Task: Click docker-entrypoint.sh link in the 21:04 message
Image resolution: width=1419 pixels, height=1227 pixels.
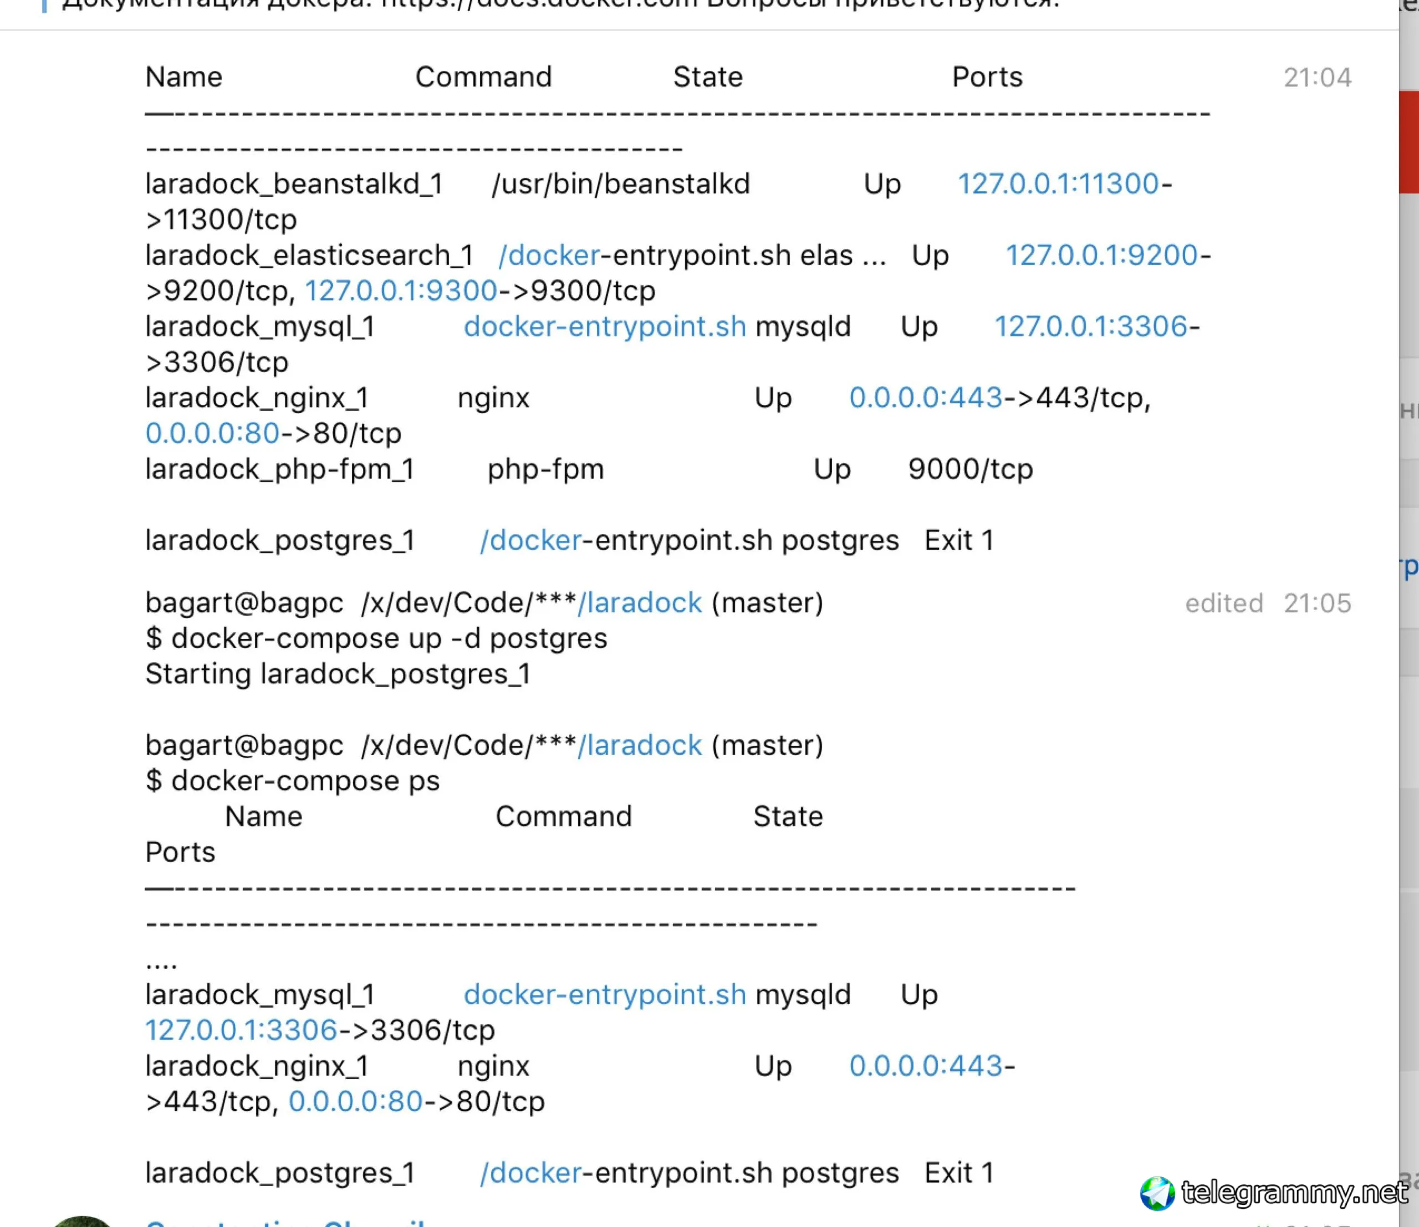Action: [x=605, y=326]
